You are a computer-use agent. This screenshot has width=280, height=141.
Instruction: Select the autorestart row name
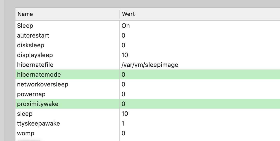point(33,36)
